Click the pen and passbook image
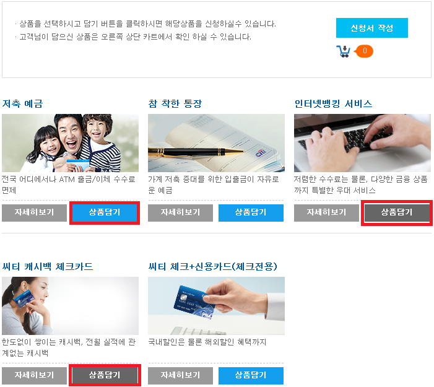Image resolution: width=434 pixels, height=387 pixels. coord(216,143)
